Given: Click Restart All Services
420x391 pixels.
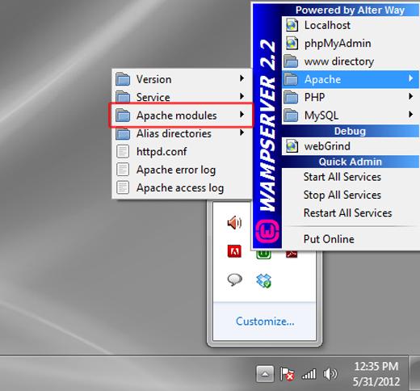Looking at the screenshot, I should 351,213.
